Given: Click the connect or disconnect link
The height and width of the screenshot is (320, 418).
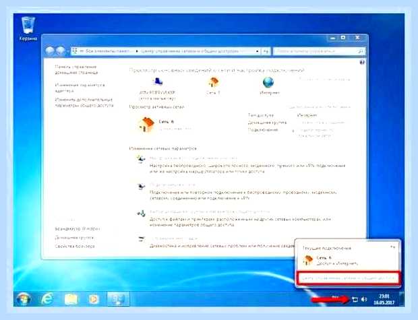Looking at the screenshot, I should 319,107.
